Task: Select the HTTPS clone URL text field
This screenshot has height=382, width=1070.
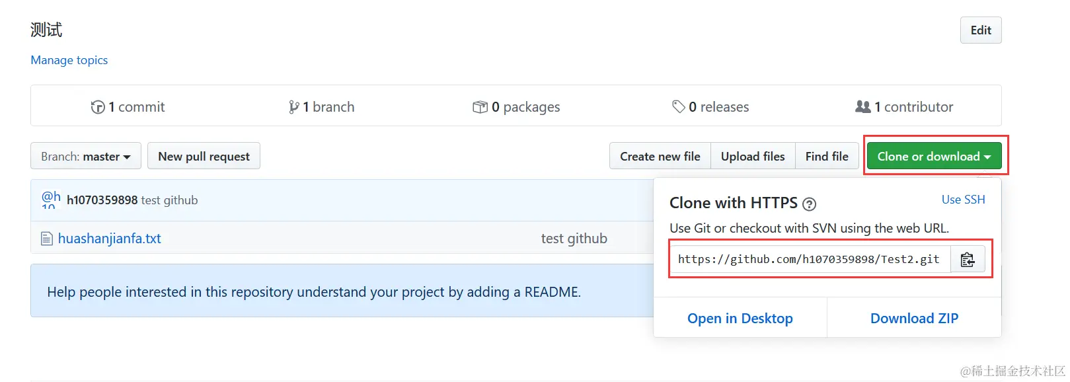Action: coord(809,260)
